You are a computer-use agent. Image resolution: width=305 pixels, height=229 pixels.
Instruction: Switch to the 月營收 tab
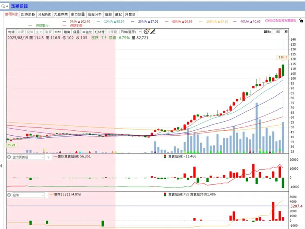130,14
